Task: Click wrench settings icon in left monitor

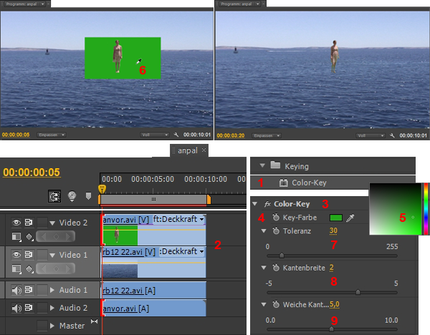Action: tap(176, 134)
